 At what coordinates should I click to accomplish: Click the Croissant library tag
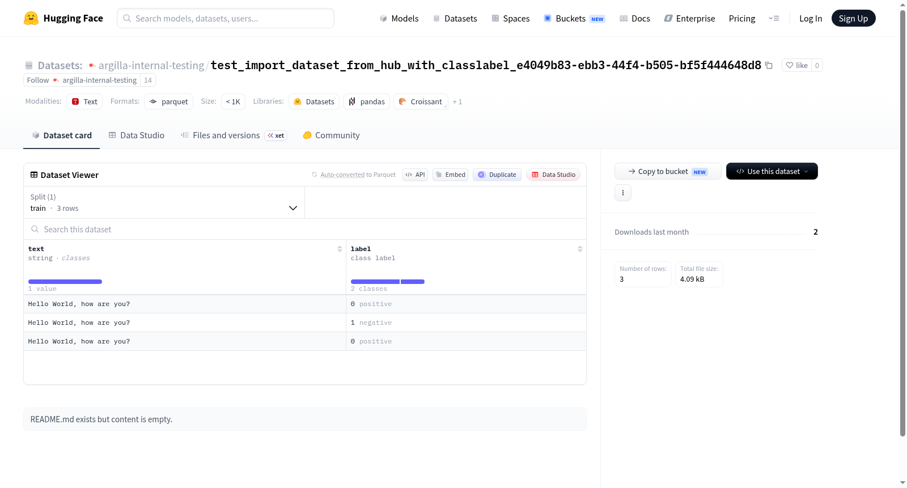pyautogui.click(x=421, y=101)
